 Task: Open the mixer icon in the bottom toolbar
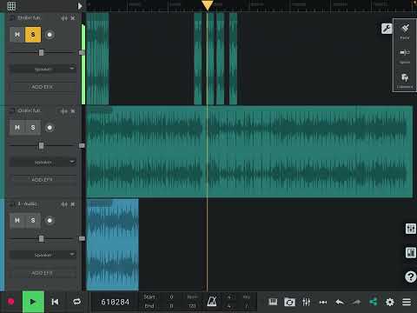pos(307,303)
